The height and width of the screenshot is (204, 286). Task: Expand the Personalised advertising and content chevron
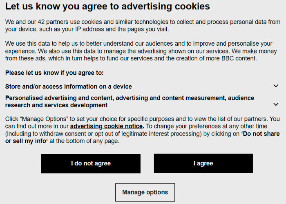276,104
